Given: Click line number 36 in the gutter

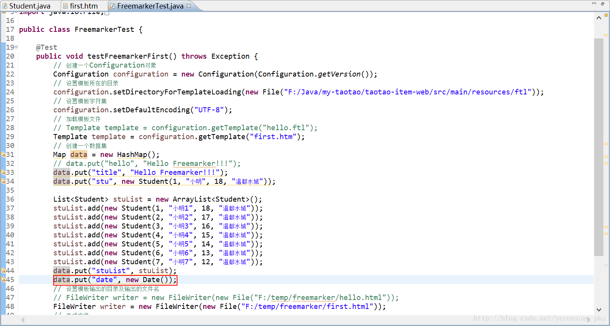Looking at the screenshot, I should coord(10,199).
